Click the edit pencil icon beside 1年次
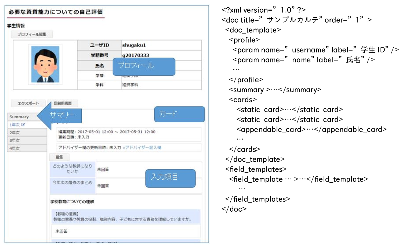 pos(23,125)
